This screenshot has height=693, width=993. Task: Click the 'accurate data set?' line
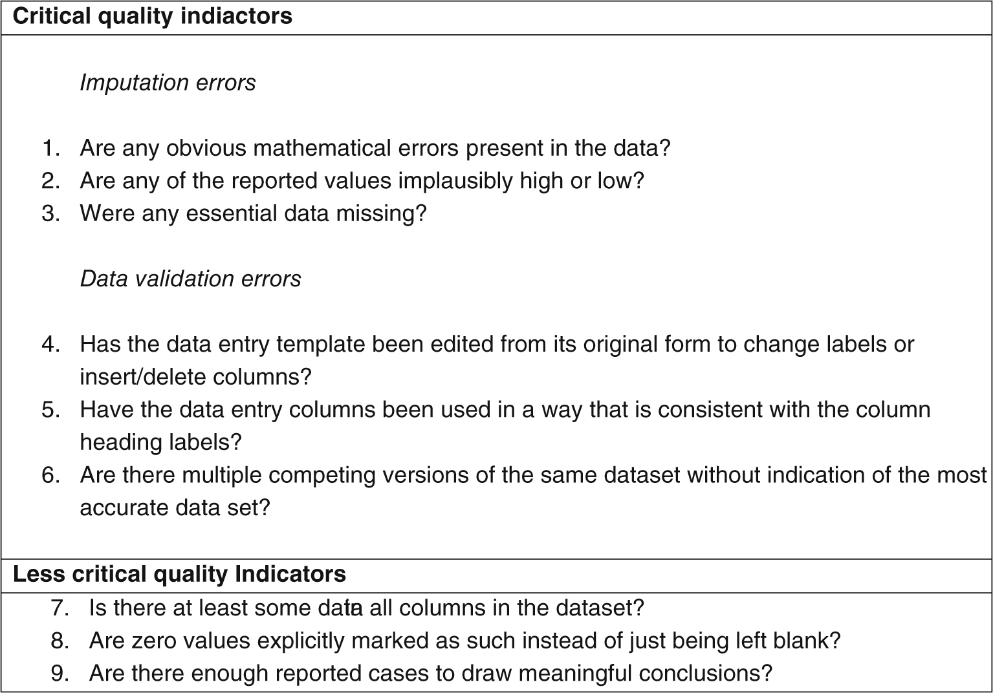pos(175,507)
